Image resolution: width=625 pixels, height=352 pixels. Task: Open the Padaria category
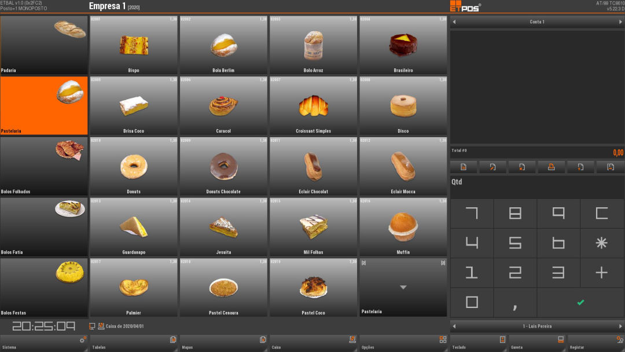(44, 45)
